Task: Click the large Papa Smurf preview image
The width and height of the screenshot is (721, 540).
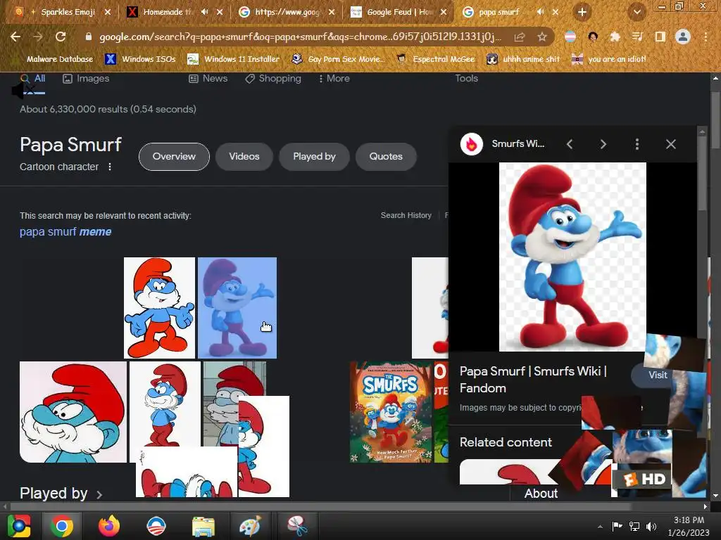Action: pyautogui.click(x=572, y=257)
